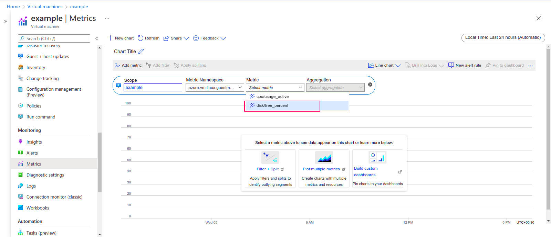Click the Line chart icon
This screenshot has height=237, width=551.
(x=371, y=65)
